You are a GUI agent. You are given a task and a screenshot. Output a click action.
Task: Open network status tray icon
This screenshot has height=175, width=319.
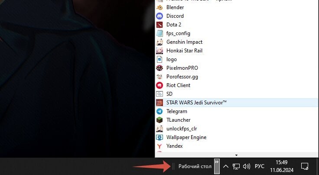[236, 166]
